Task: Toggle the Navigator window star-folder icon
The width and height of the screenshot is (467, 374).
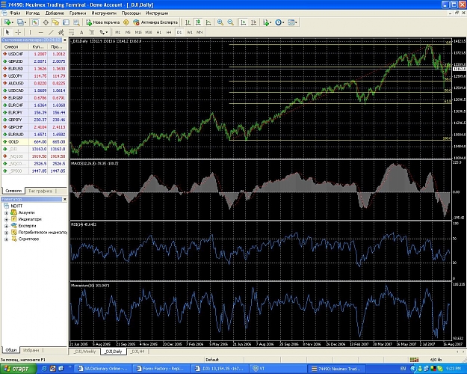Action: 56,22
